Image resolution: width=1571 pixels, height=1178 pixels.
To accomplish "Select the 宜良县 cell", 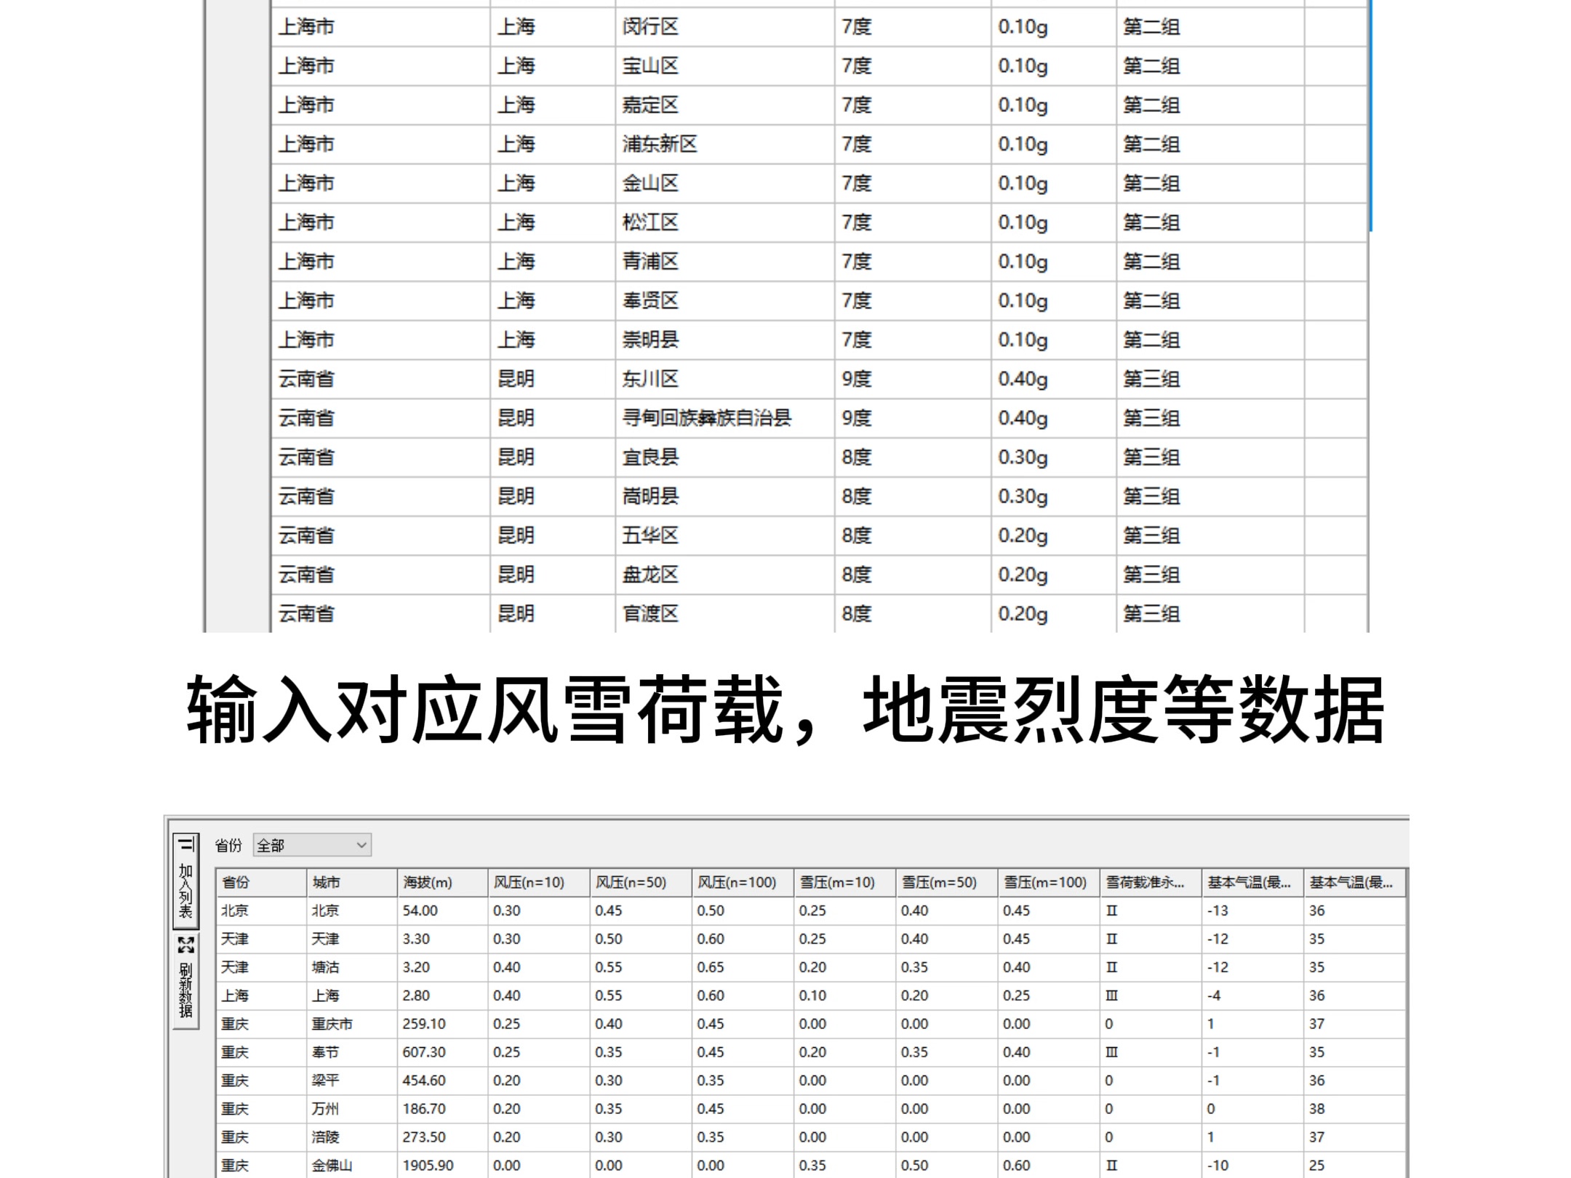I will click(x=724, y=457).
